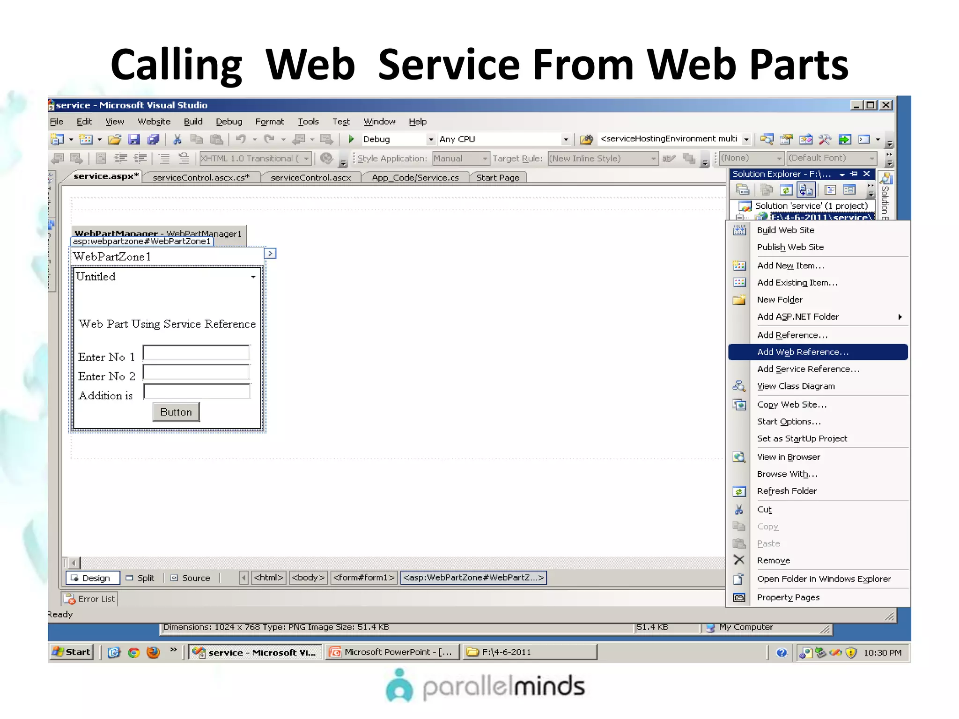Click the New Project toolbar icon

(57, 139)
